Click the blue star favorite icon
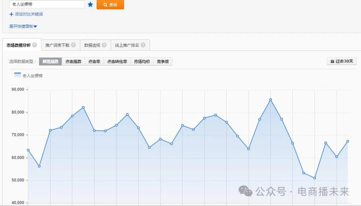The image size is (361, 206). coord(90,5)
